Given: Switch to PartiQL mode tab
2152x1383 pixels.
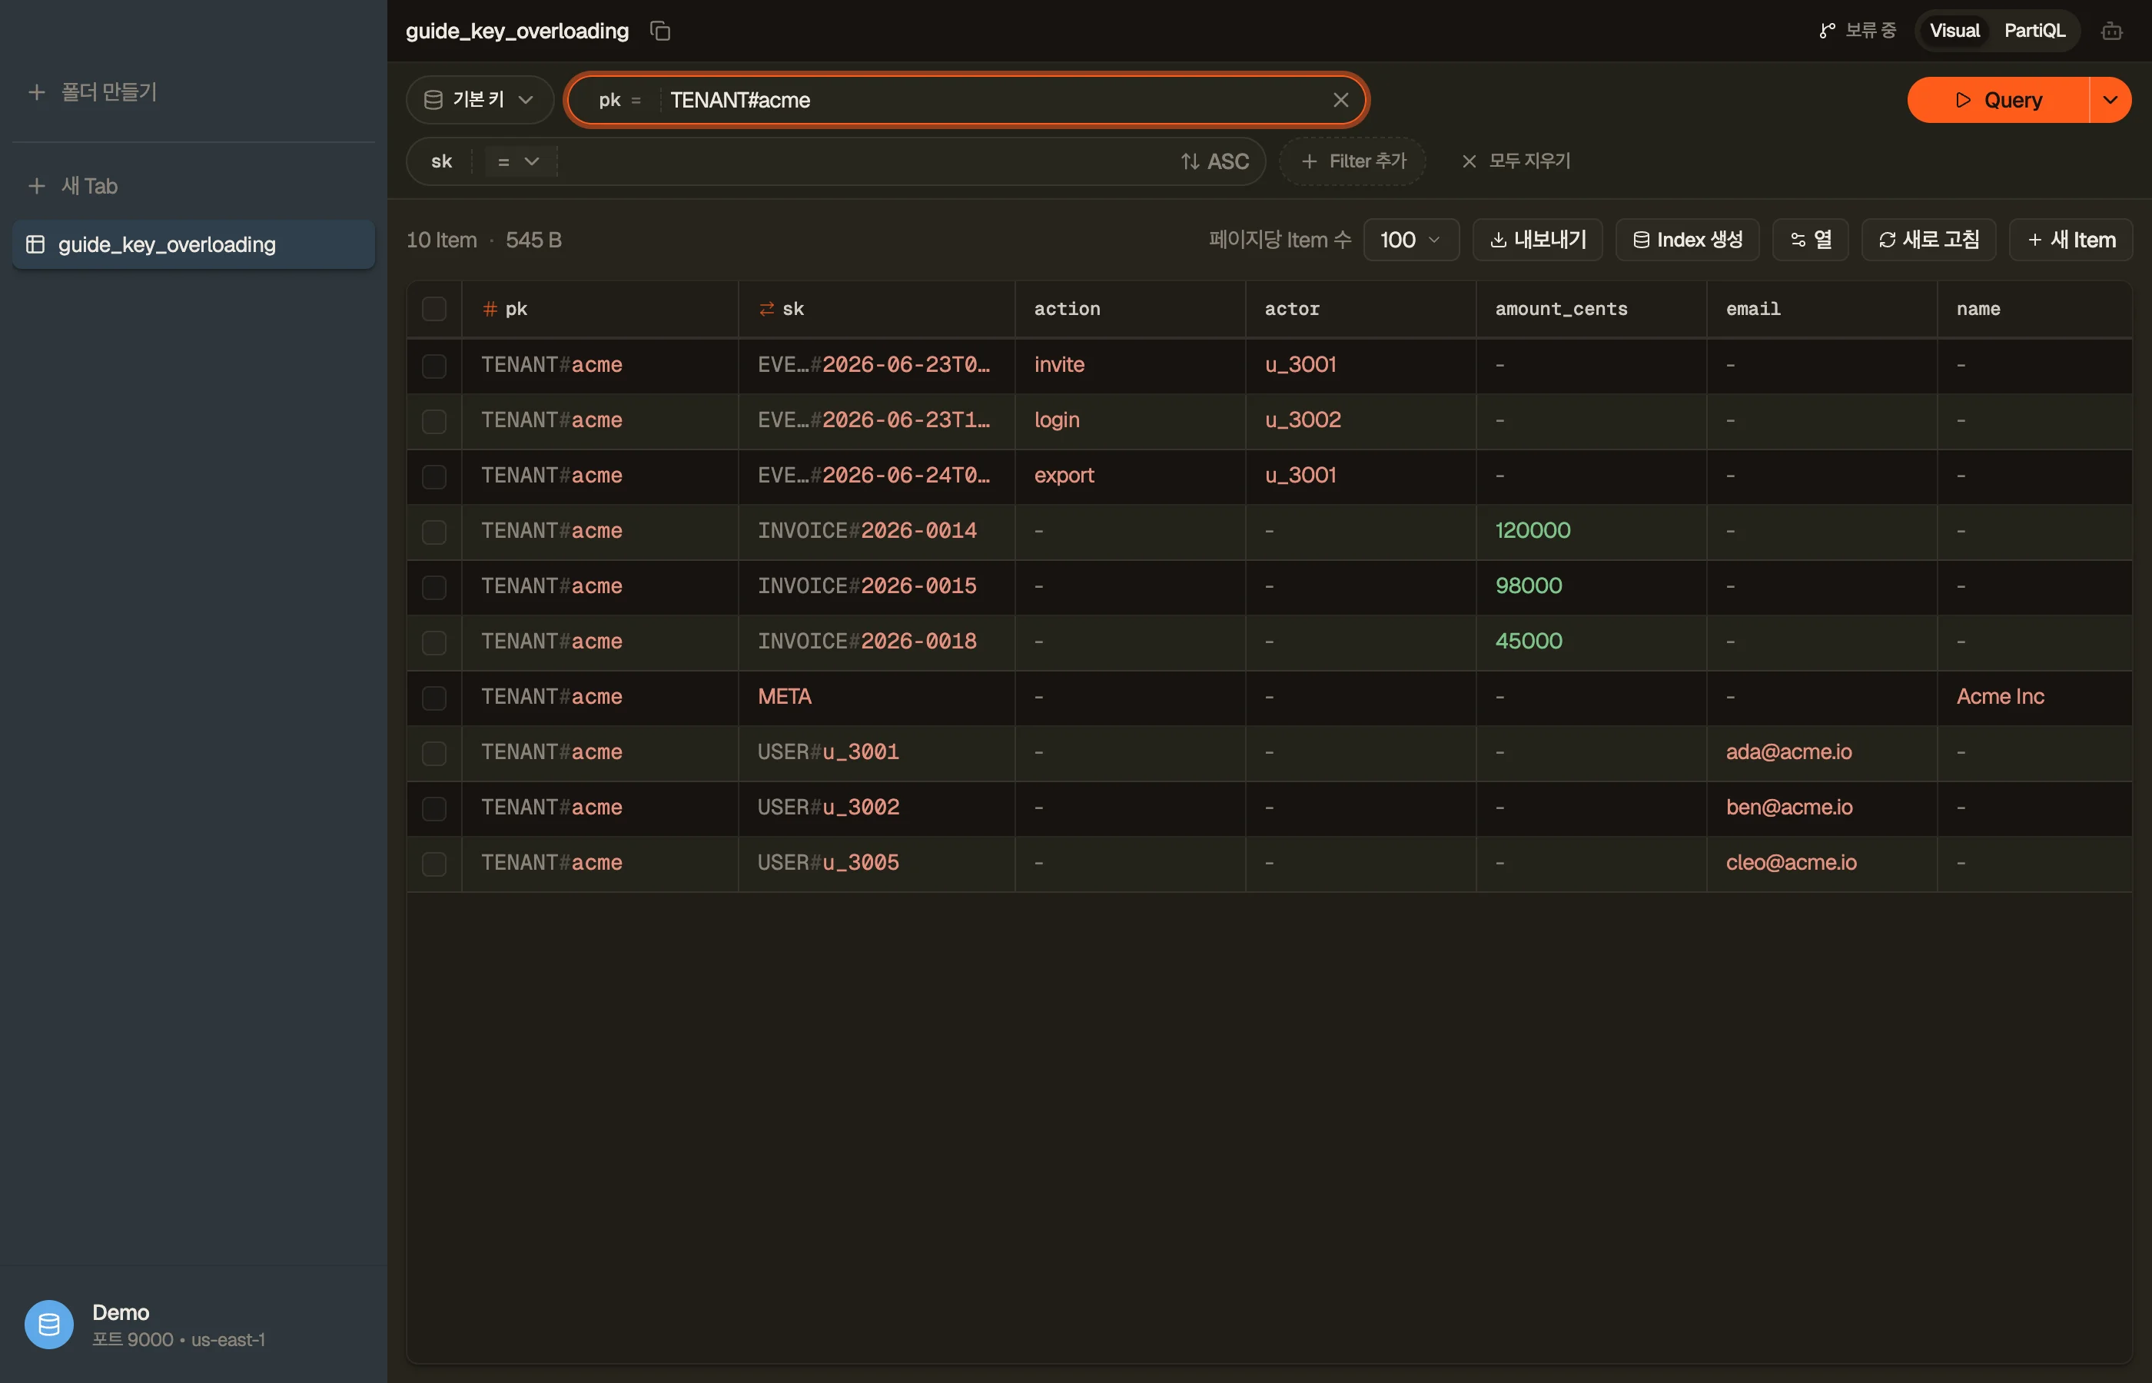Looking at the screenshot, I should [2034, 32].
